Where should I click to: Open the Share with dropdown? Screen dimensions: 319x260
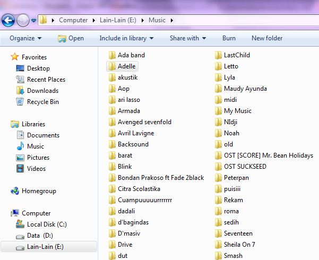188,38
